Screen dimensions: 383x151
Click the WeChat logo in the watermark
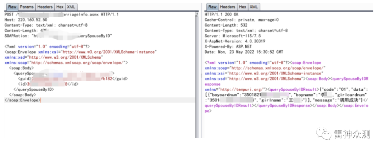pos(325,134)
